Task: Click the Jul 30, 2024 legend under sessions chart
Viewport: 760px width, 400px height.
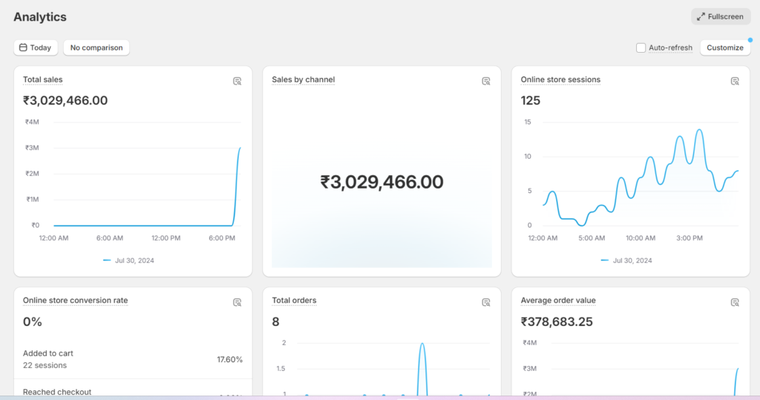Action: tap(626, 260)
